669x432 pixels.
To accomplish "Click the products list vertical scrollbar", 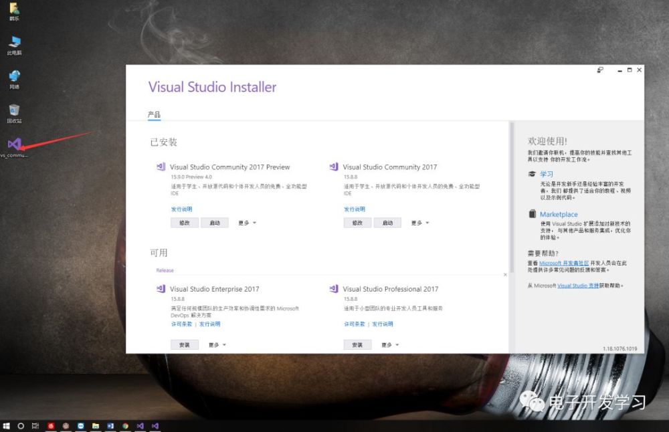I will [x=511, y=196].
